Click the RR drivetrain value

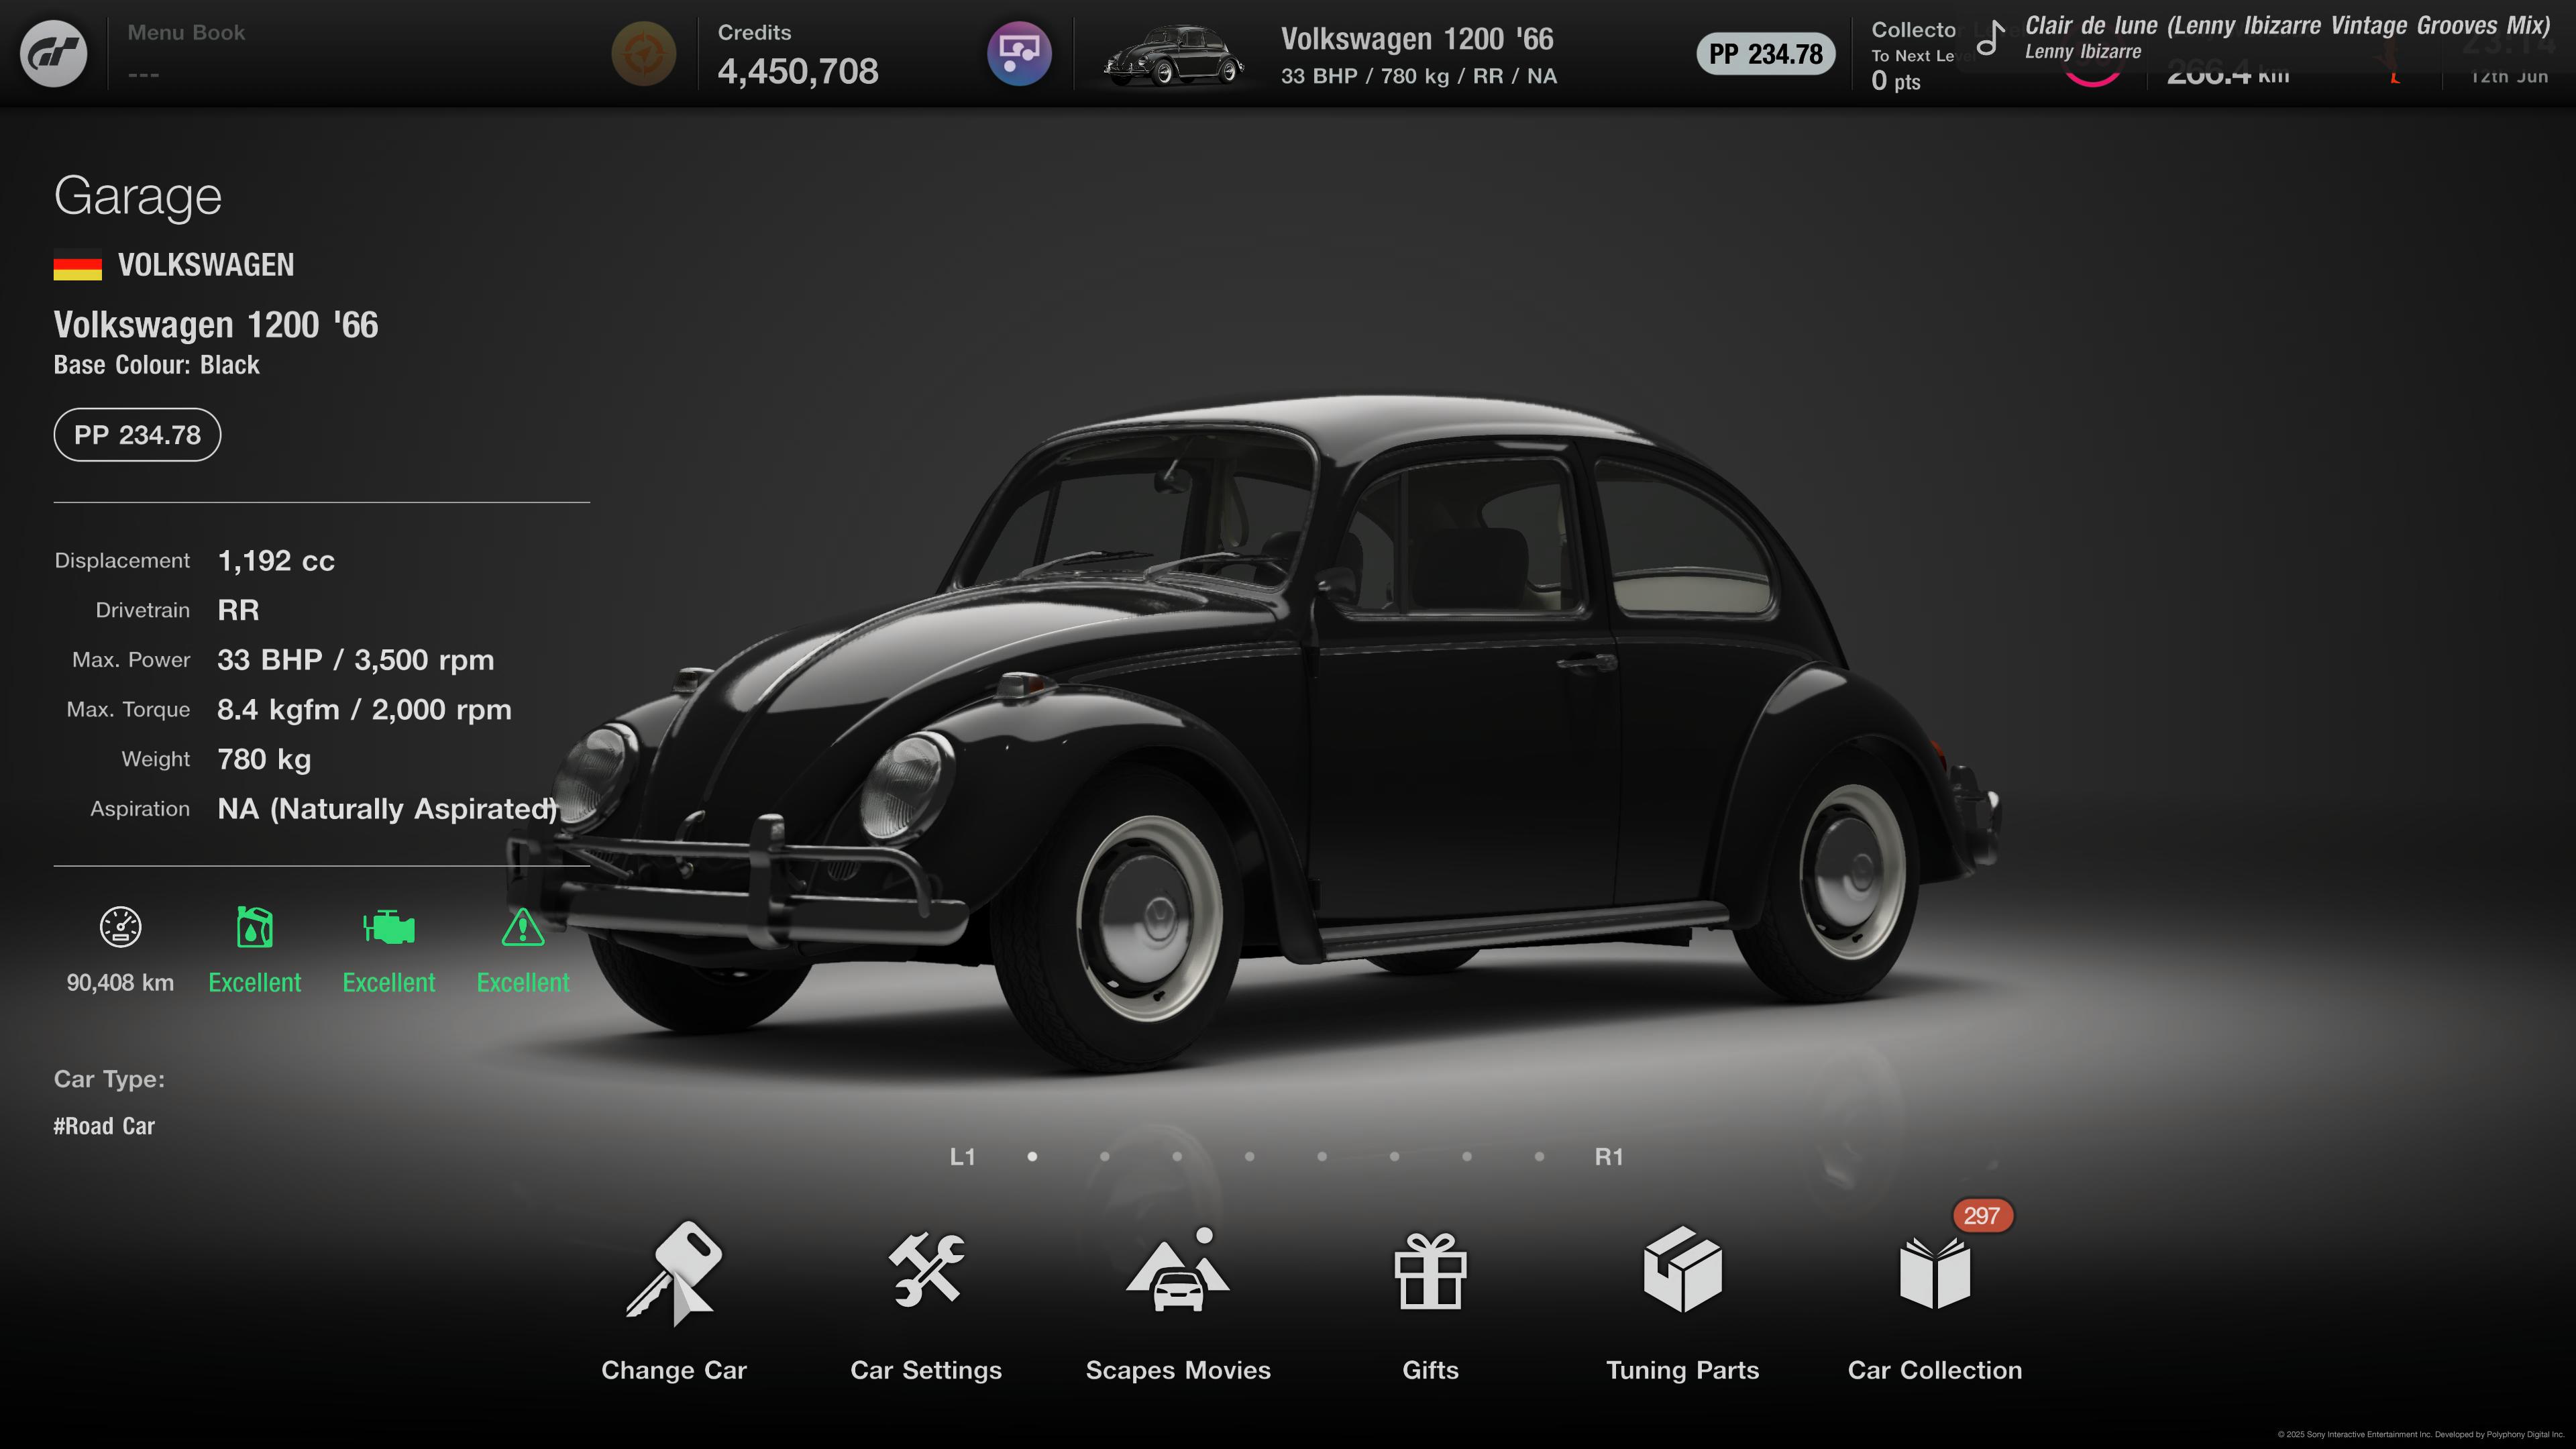[238, 610]
